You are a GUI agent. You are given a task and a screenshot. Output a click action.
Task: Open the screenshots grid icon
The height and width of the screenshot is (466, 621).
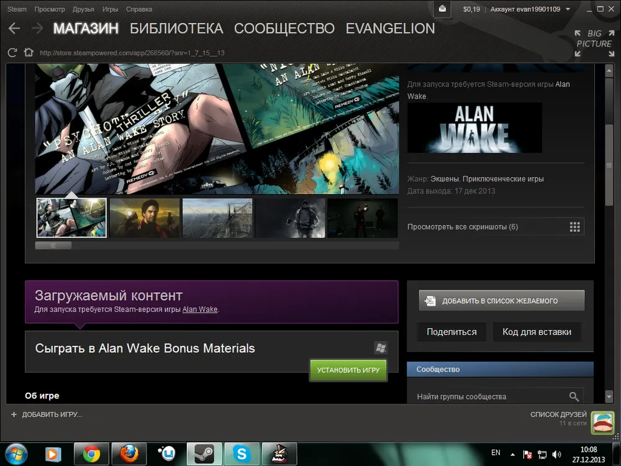click(574, 227)
